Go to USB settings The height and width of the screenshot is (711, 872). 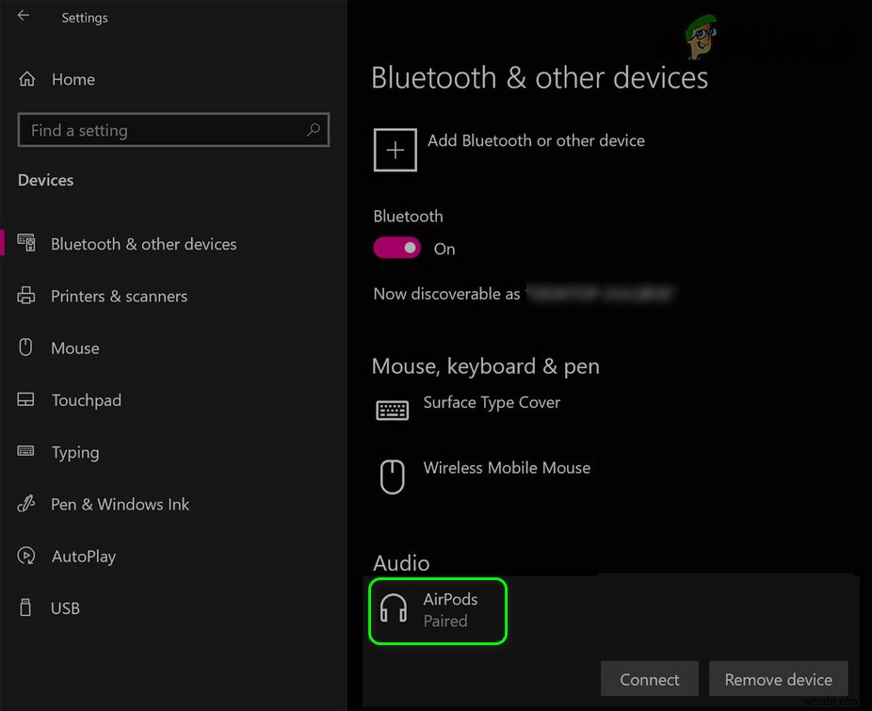click(x=65, y=608)
